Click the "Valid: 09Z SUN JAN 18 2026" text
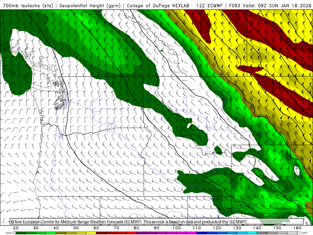This screenshot has height=235, width=313. [x=277, y=6]
